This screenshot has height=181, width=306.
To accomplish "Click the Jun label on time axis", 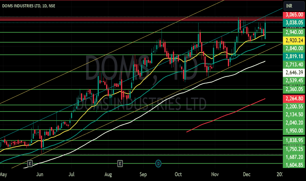I will coord(40,174).
